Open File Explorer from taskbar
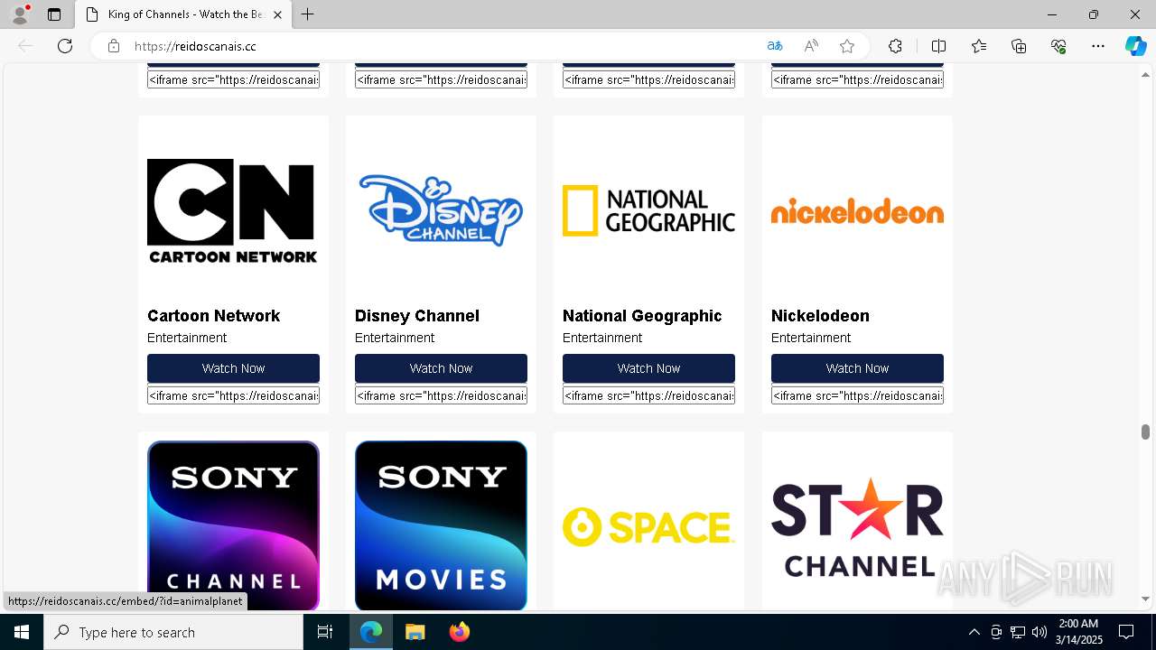This screenshot has width=1156, height=650. point(415,632)
